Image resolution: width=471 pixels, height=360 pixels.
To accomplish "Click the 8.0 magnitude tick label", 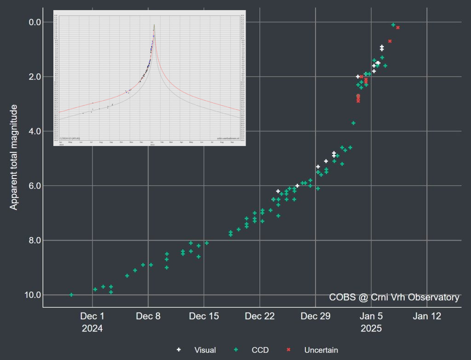I will pyautogui.click(x=34, y=241).
